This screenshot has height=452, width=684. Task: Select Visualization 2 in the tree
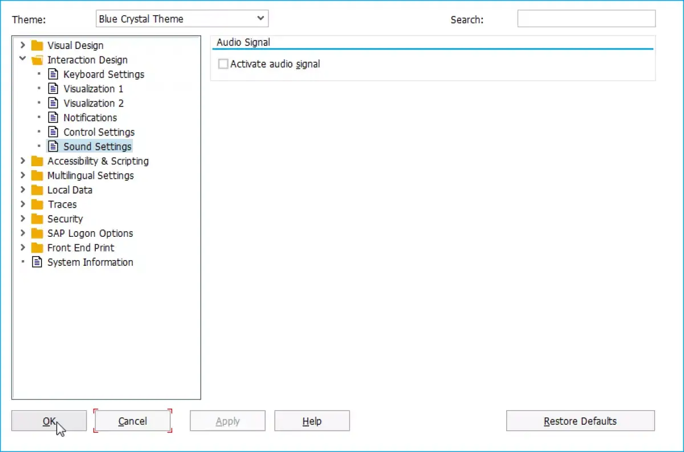[93, 103]
